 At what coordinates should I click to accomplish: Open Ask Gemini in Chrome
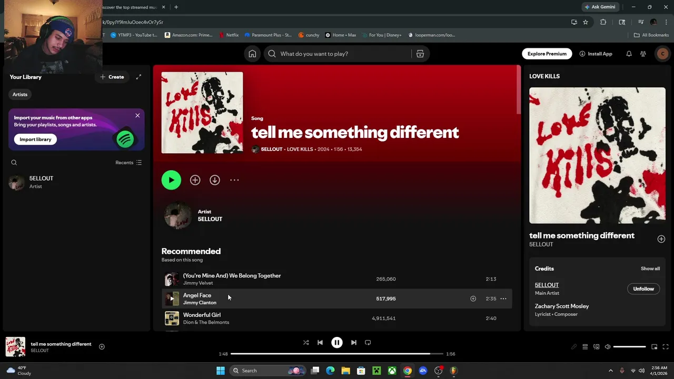[600, 7]
